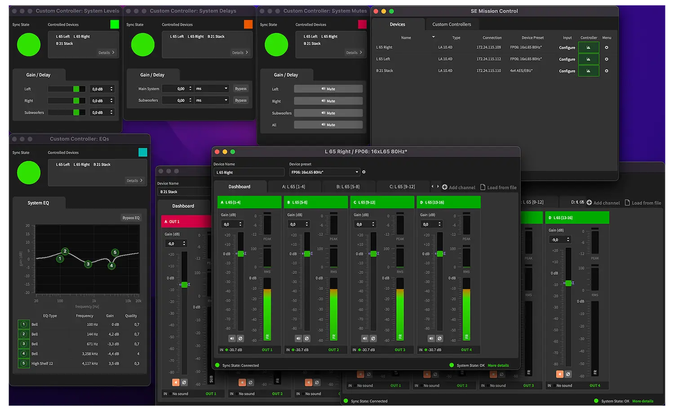Screen dimensions: 674x411
Task: Switch to the Custom Controllers tab
Action: 451,24
